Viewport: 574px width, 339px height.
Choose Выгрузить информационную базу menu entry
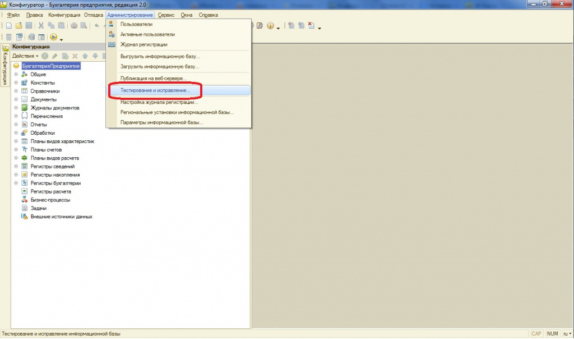click(160, 56)
